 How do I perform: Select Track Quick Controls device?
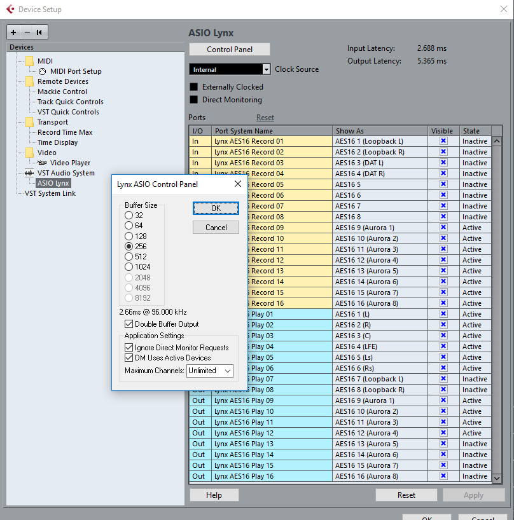[x=71, y=102]
